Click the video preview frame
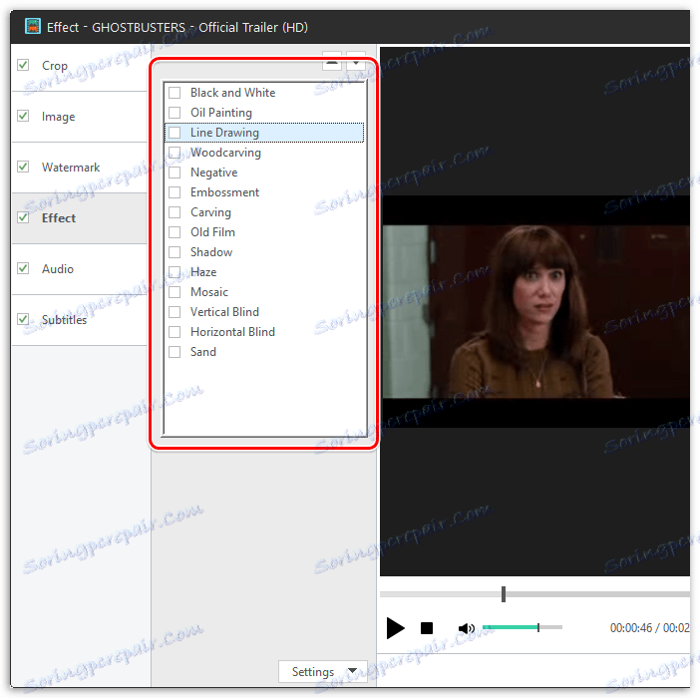 [534, 311]
